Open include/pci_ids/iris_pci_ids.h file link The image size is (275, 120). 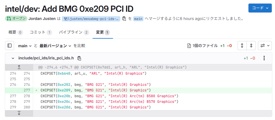click(x=46, y=58)
